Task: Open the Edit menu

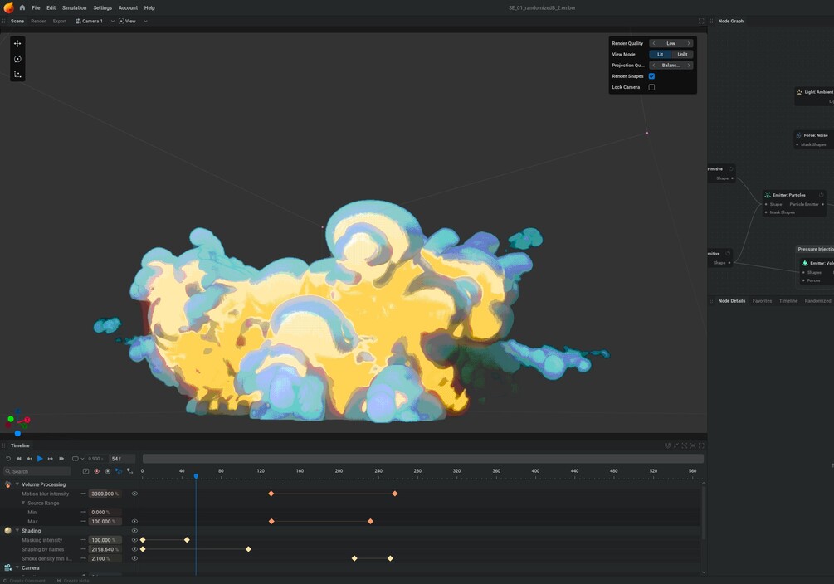Action: 51,8
